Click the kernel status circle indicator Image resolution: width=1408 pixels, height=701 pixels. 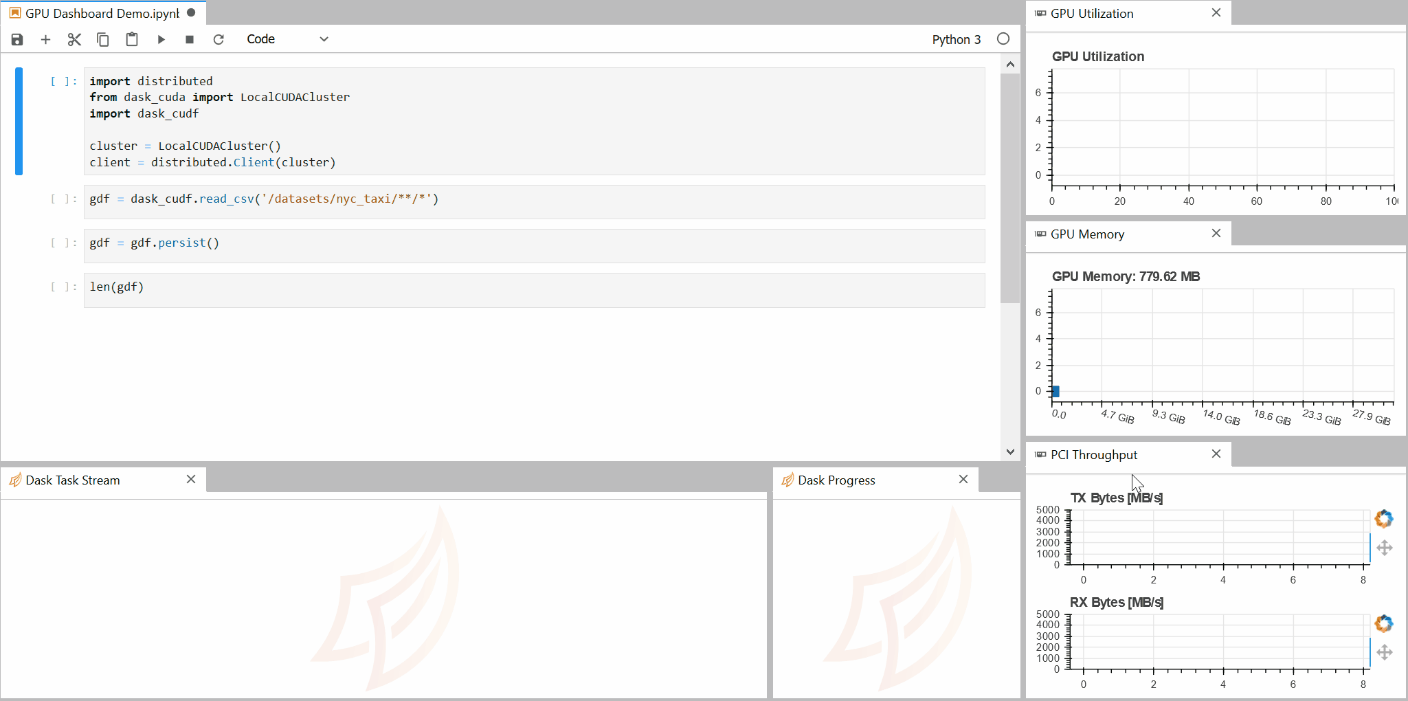click(x=1003, y=39)
